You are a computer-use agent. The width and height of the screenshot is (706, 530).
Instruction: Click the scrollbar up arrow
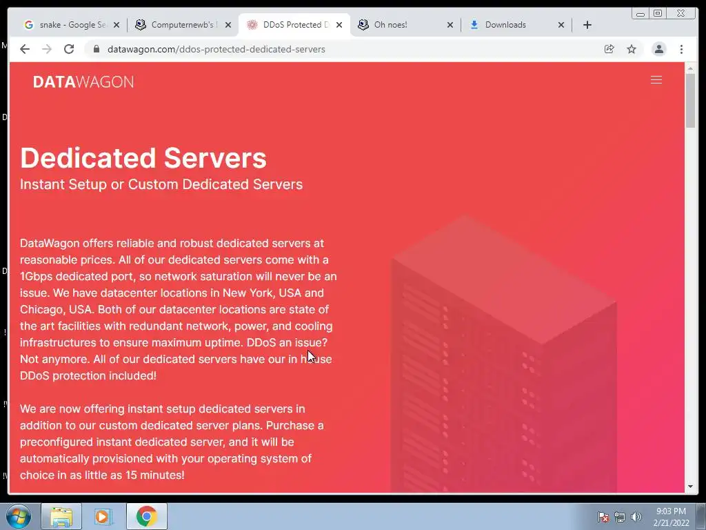coord(690,68)
